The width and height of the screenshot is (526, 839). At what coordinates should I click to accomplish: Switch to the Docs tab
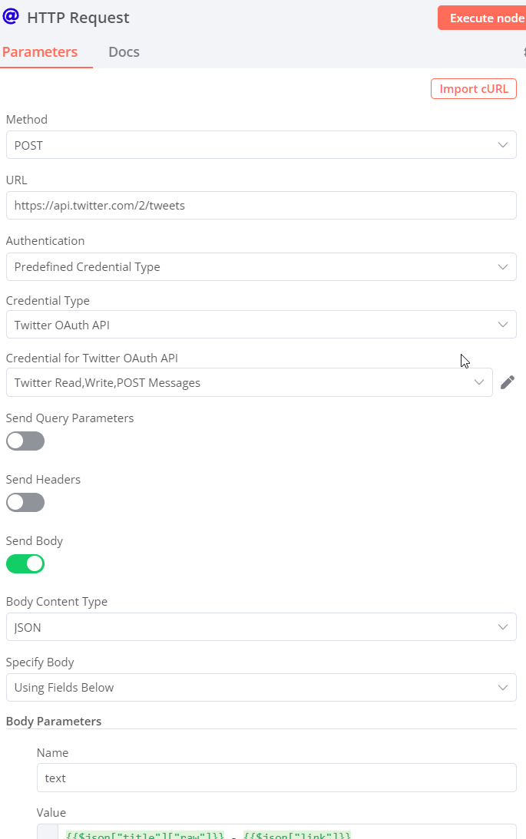pos(124,52)
